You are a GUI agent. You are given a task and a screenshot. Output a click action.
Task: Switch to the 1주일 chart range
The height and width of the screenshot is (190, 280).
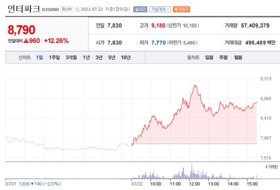(x=55, y=58)
